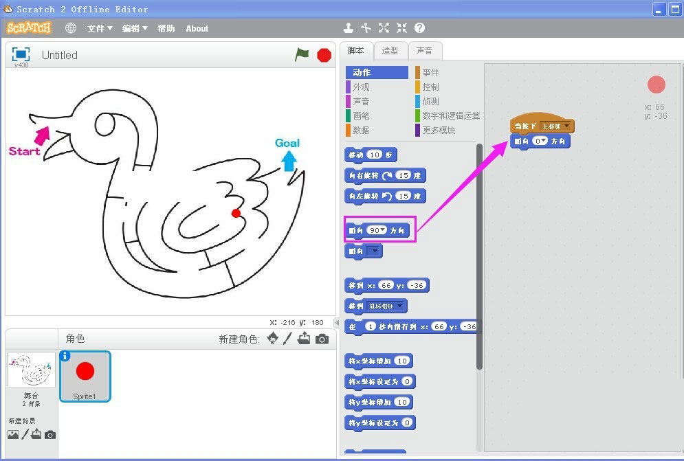Select the Sprite1 thumbnail in the sprite list

click(85, 376)
